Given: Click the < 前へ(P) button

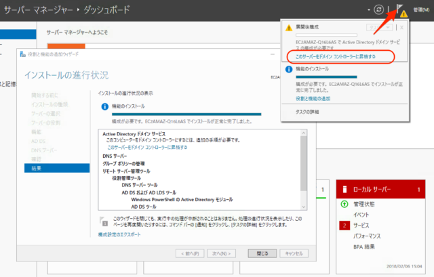Looking at the screenshot, I should pos(190,253).
